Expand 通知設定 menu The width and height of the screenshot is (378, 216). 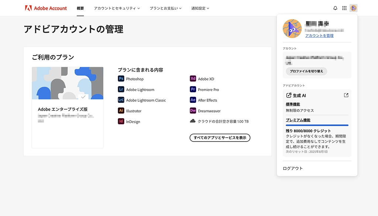point(200,8)
